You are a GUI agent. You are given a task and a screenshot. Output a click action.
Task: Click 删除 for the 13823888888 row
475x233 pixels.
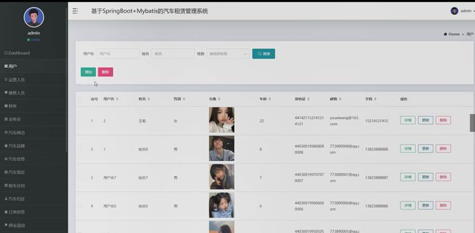tap(443, 148)
